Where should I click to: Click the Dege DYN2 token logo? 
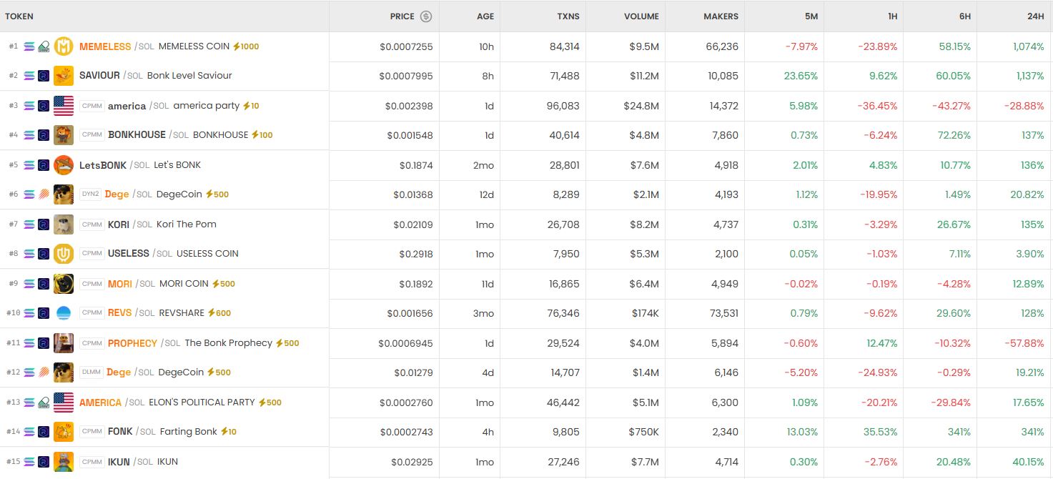point(64,194)
